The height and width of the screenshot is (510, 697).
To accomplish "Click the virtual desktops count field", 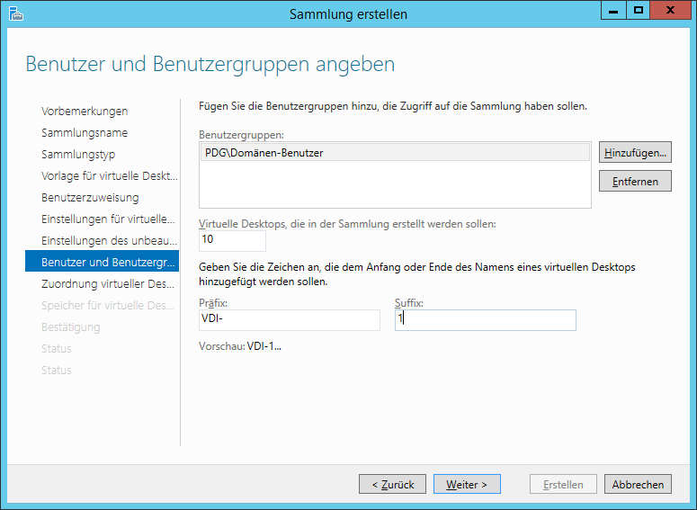I will [232, 240].
